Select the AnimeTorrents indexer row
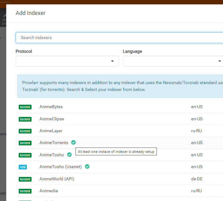The image size is (223, 201). [x=119, y=143]
